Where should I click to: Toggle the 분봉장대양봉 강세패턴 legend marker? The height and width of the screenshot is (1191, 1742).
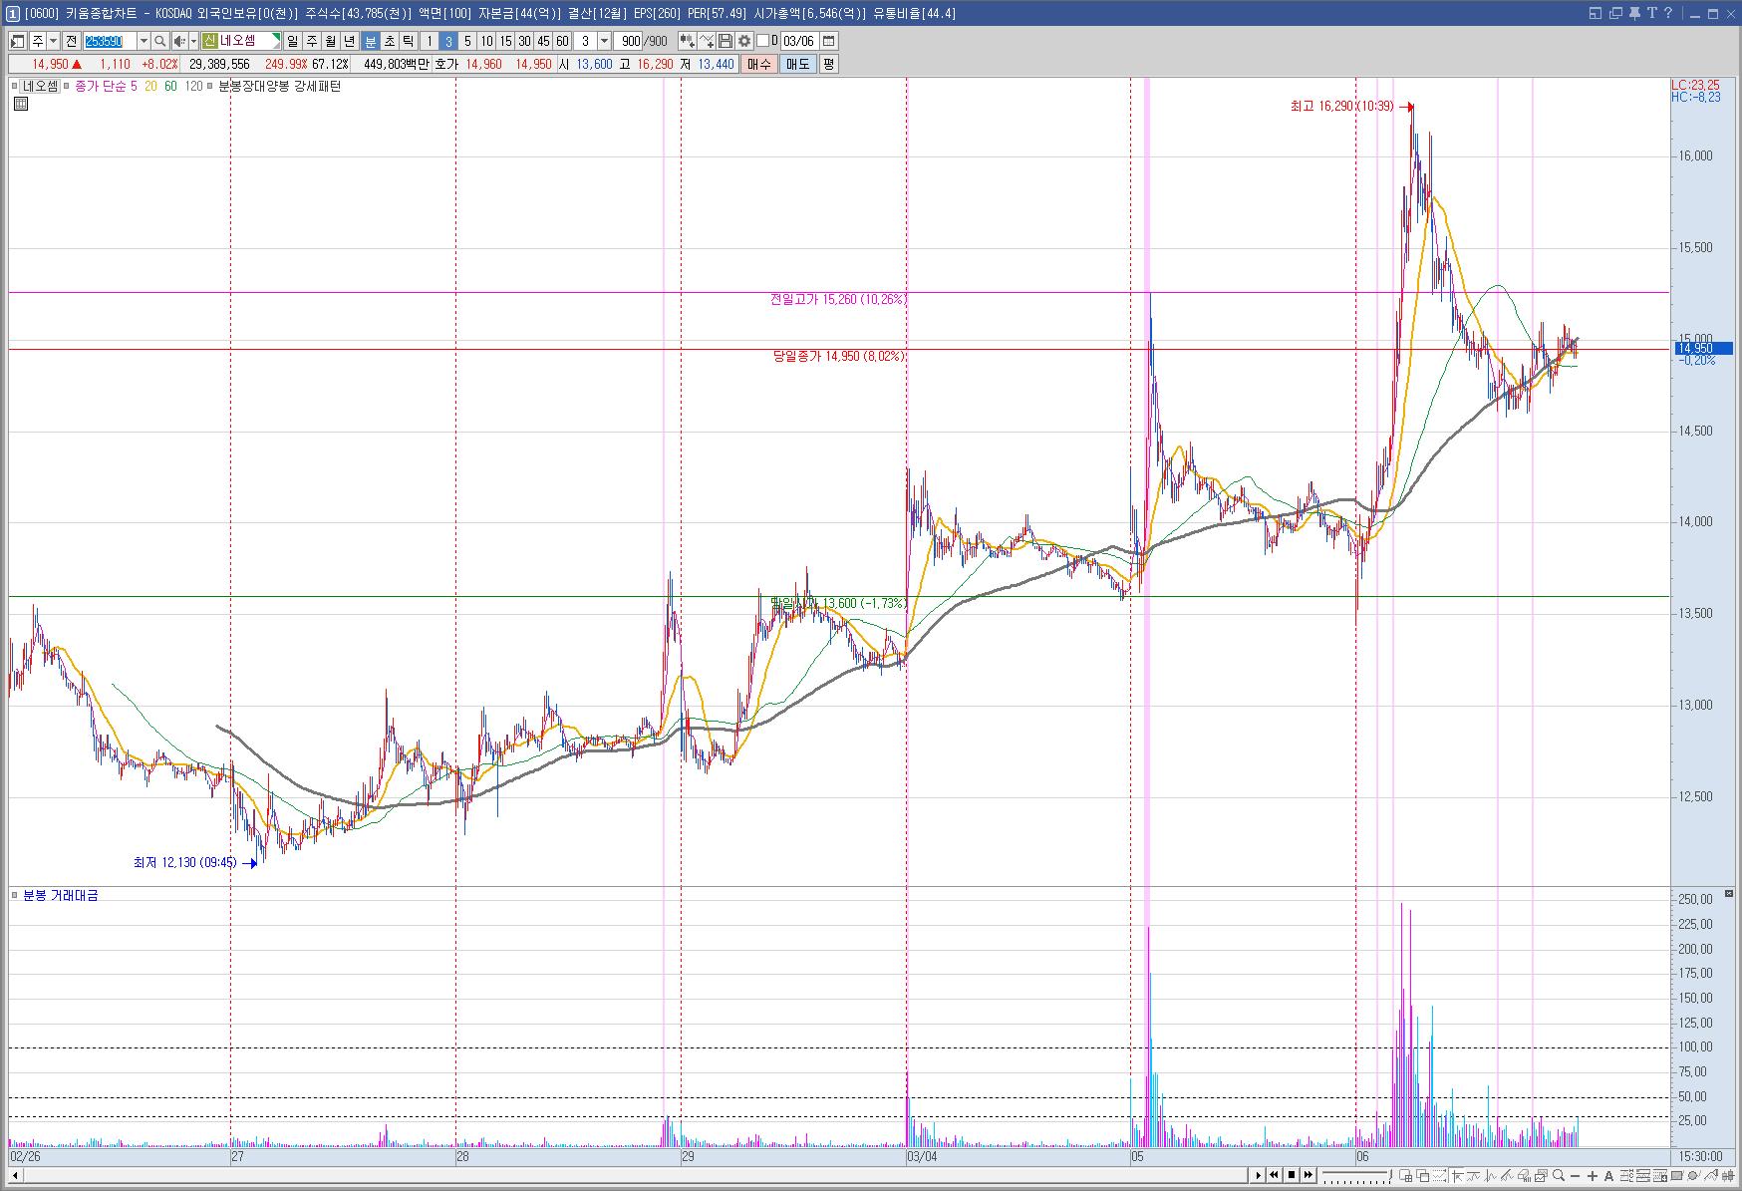pos(211,86)
